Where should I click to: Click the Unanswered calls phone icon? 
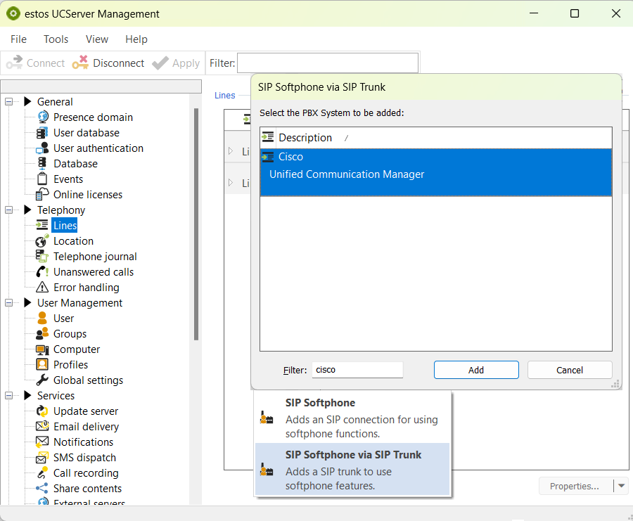click(43, 272)
